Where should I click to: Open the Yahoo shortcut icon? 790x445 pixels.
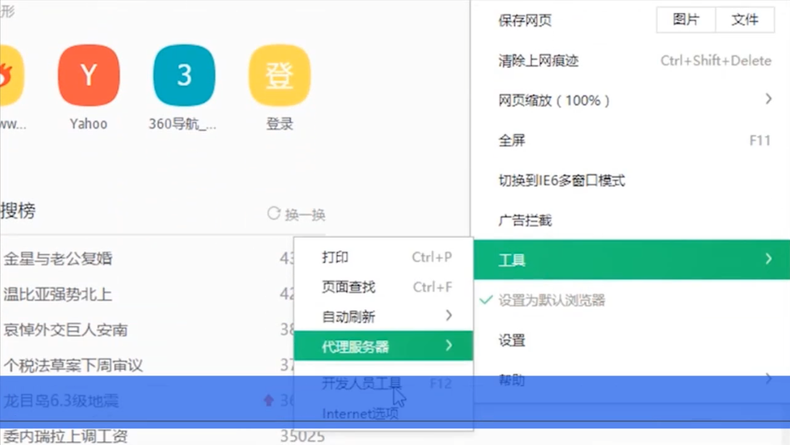[x=88, y=75]
